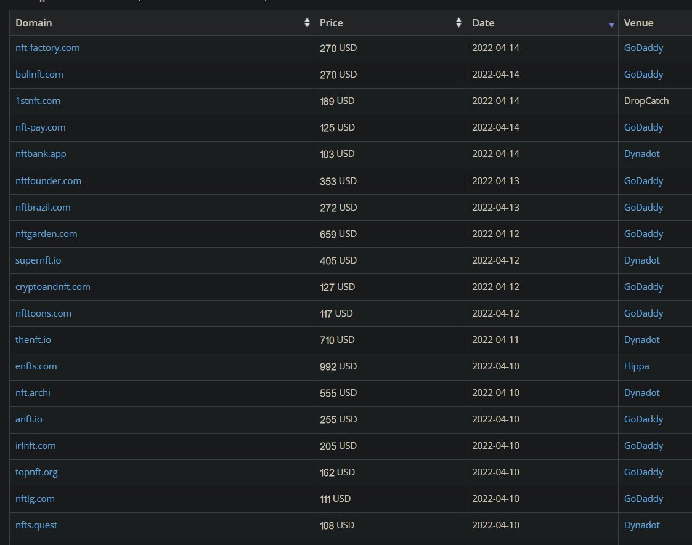Click GoDaddy venue for nft-factory.com

[x=643, y=47]
